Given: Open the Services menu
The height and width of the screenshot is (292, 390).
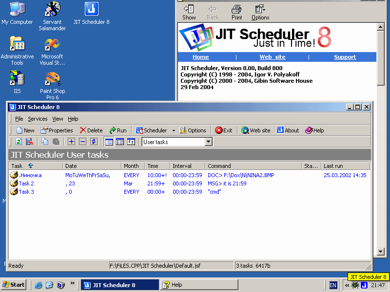Looking at the screenshot, I should point(38,119).
